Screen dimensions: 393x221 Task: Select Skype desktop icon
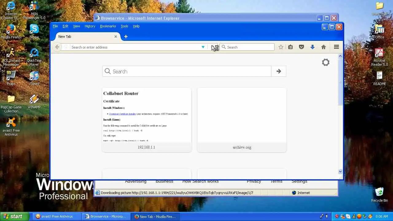[34, 32]
